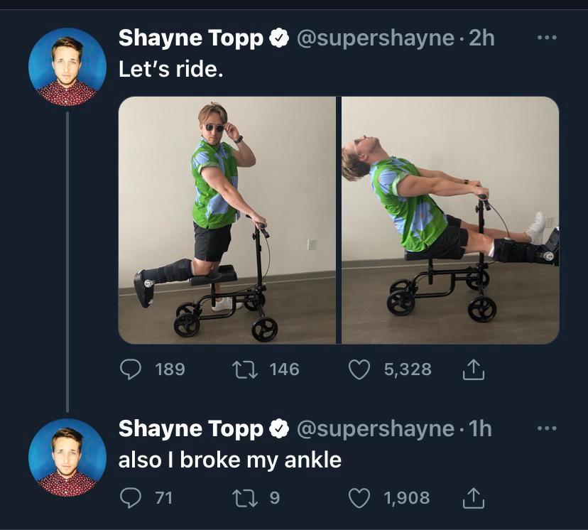Open the profile avatar on the second tweet
The height and width of the screenshot is (530, 588).
click(x=67, y=458)
